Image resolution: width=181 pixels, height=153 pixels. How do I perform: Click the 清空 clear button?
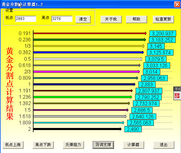(83, 19)
